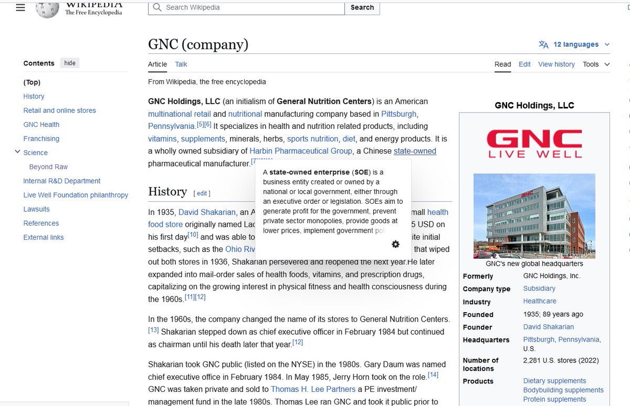Jump to Retail and online stores section
The height and width of the screenshot is (406, 630).
pos(60,111)
